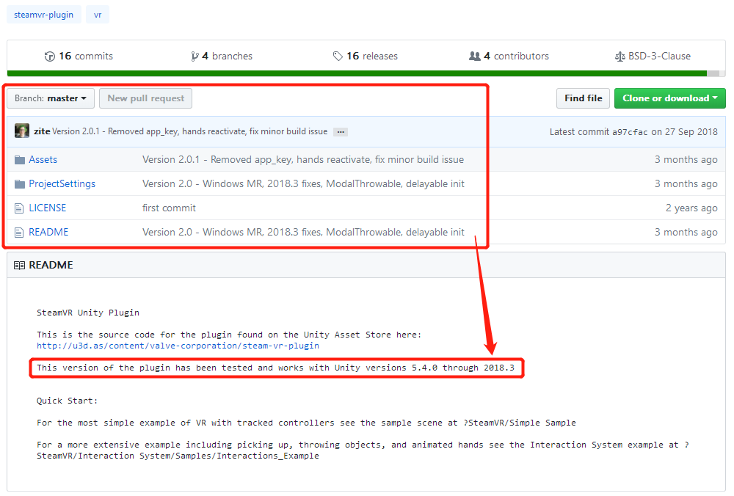Open Clone or download dropdown

pyautogui.click(x=670, y=98)
